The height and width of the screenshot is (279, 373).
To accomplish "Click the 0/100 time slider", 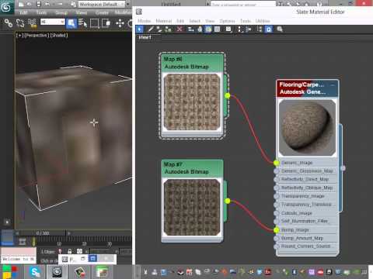I will coord(43,233).
